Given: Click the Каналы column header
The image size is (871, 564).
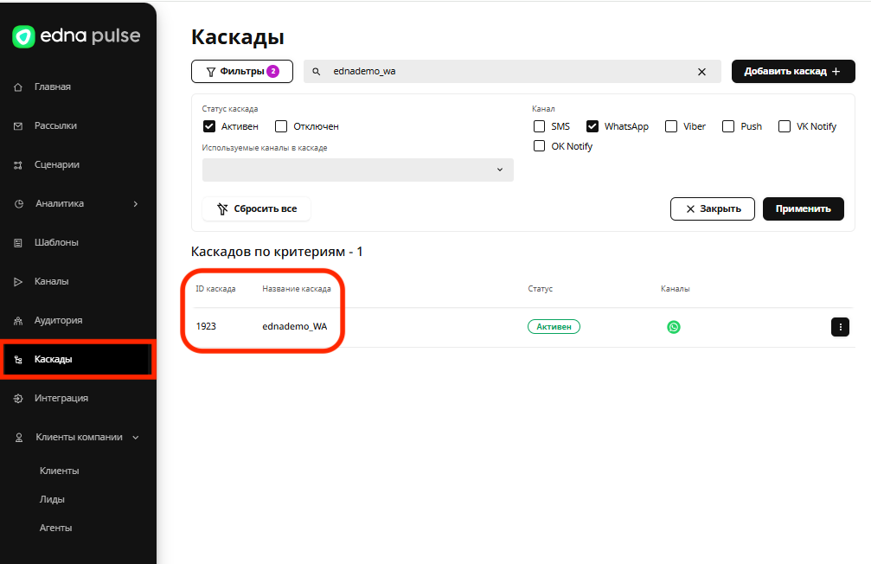Looking at the screenshot, I should (675, 289).
